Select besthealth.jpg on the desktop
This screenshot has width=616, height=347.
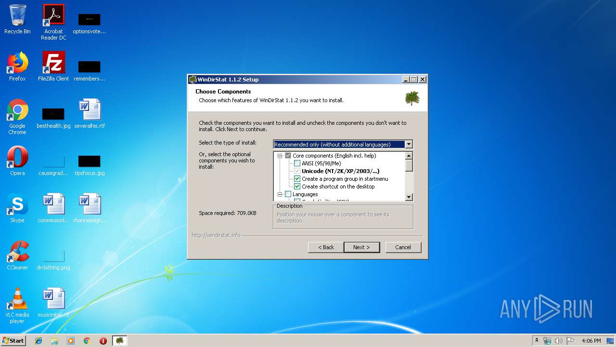point(53,118)
